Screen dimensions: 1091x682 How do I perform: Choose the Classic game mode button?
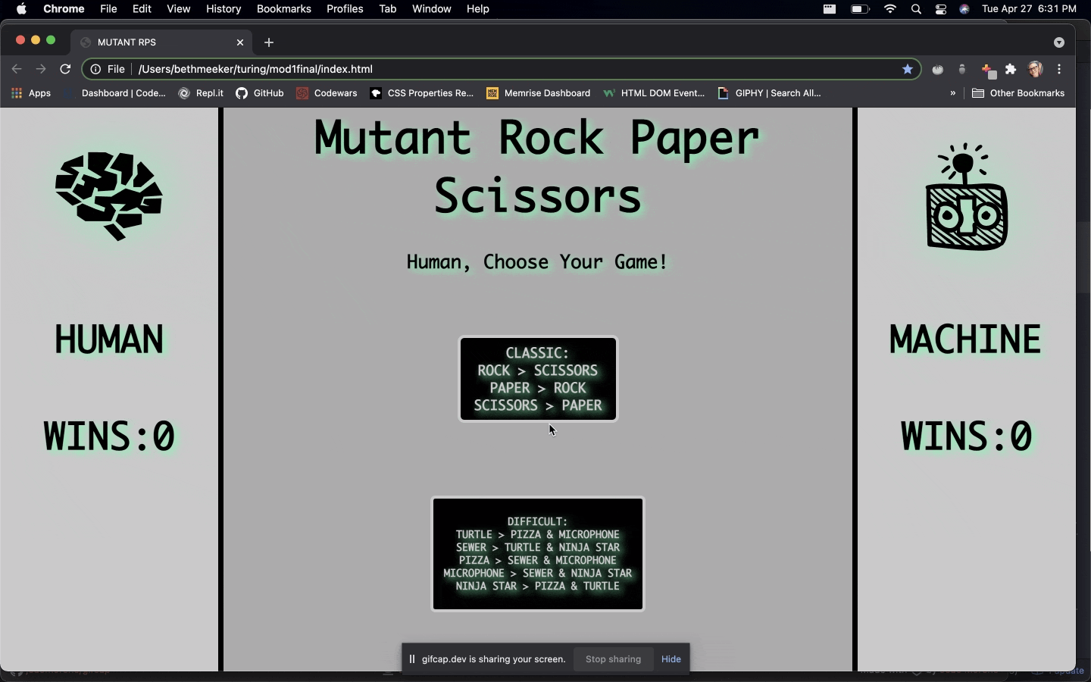tap(539, 379)
